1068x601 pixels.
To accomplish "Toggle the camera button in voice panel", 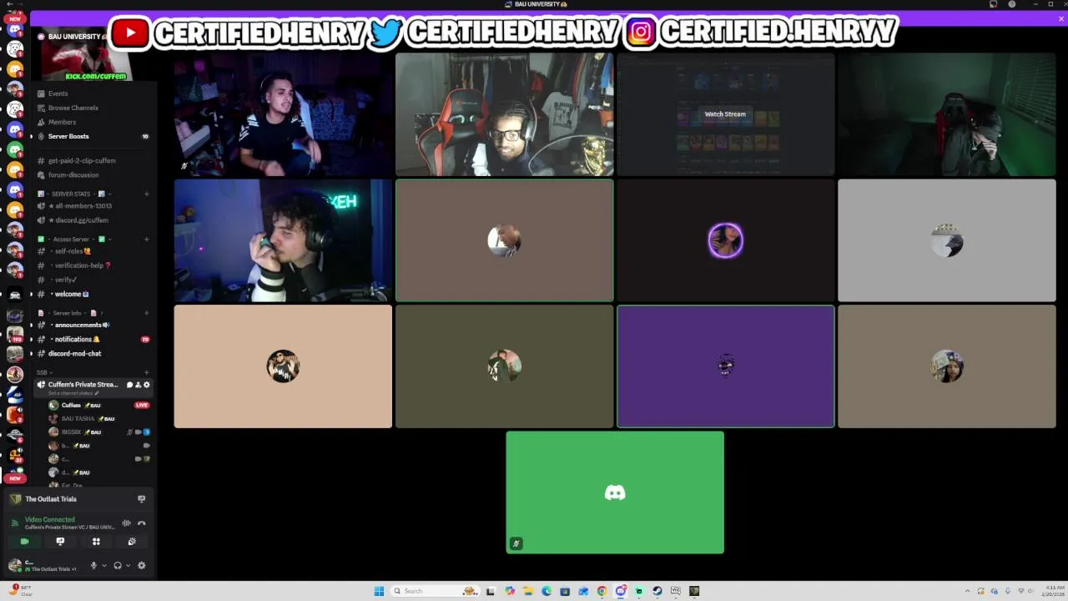I will tap(24, 542).
